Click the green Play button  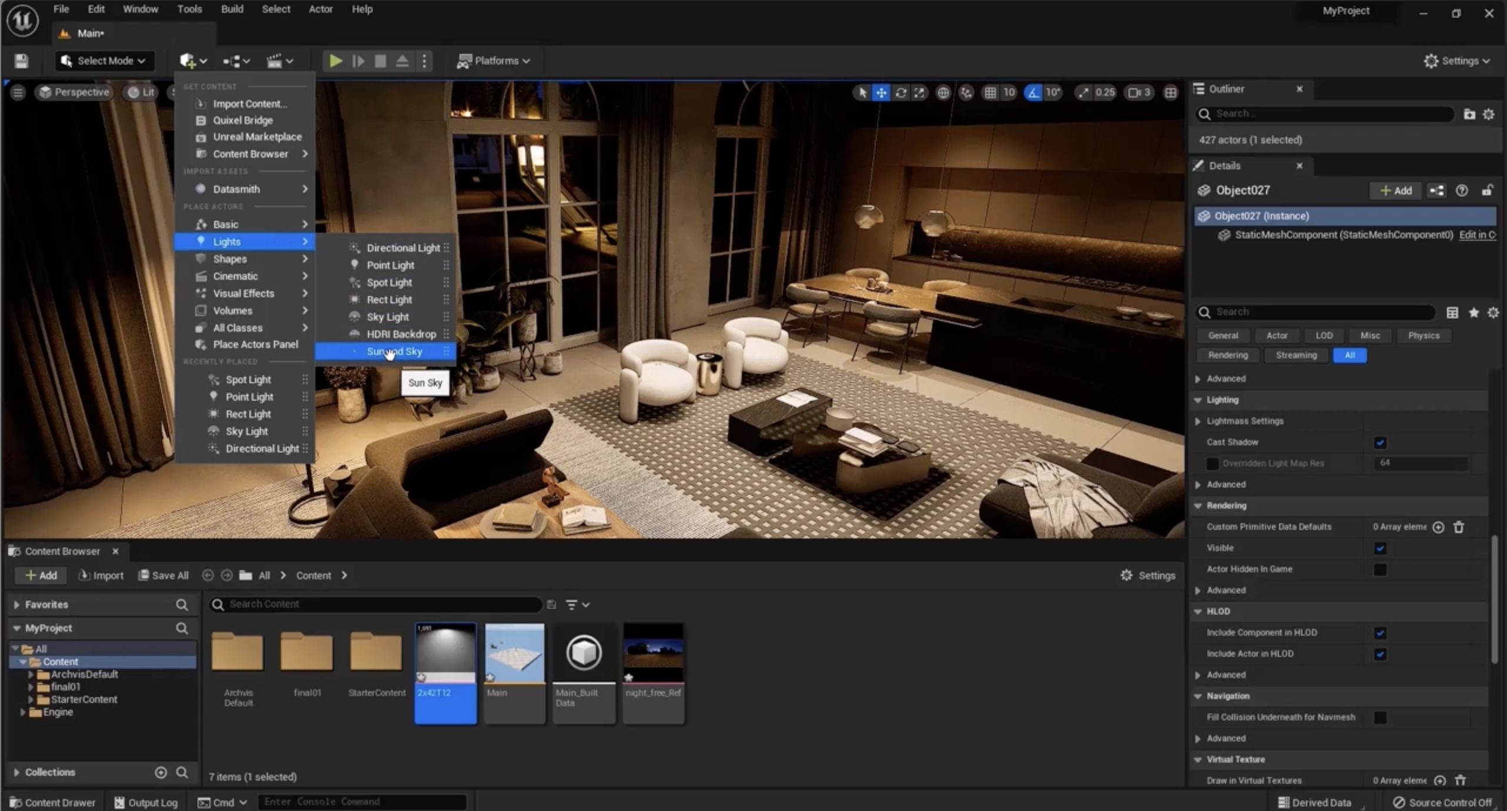point(335,61)
